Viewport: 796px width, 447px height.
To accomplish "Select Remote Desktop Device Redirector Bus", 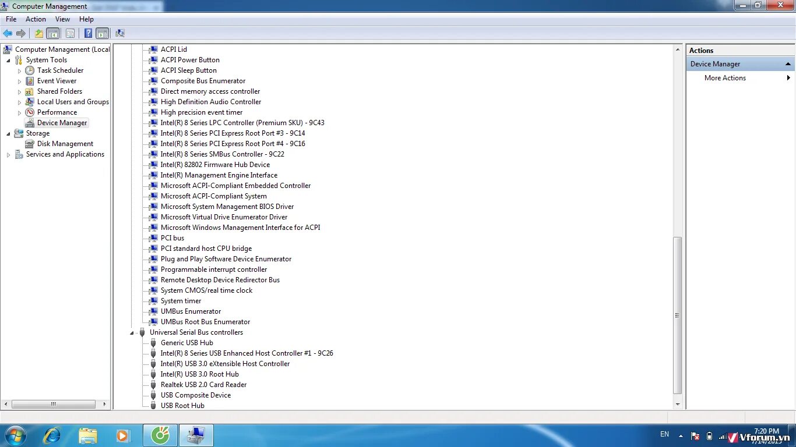I will point(220,280).
